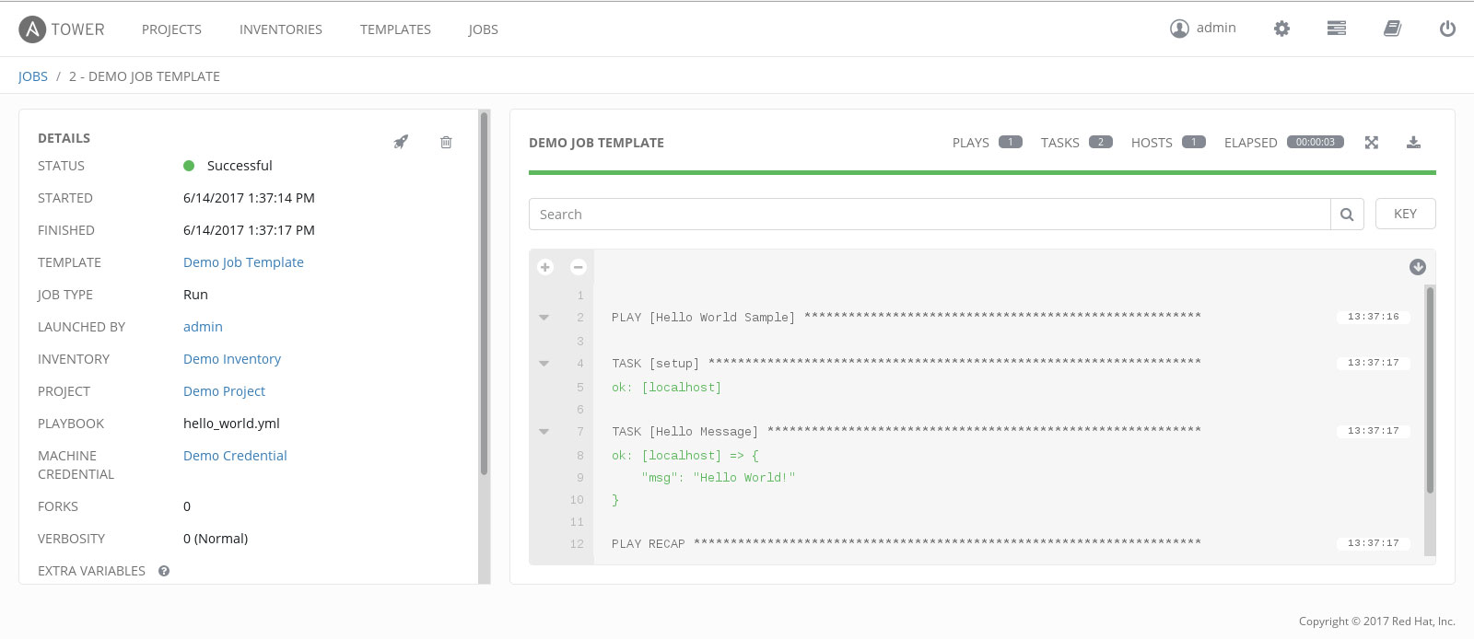
Task: Click the Ansible Tower logo
Action: point(62,29)
